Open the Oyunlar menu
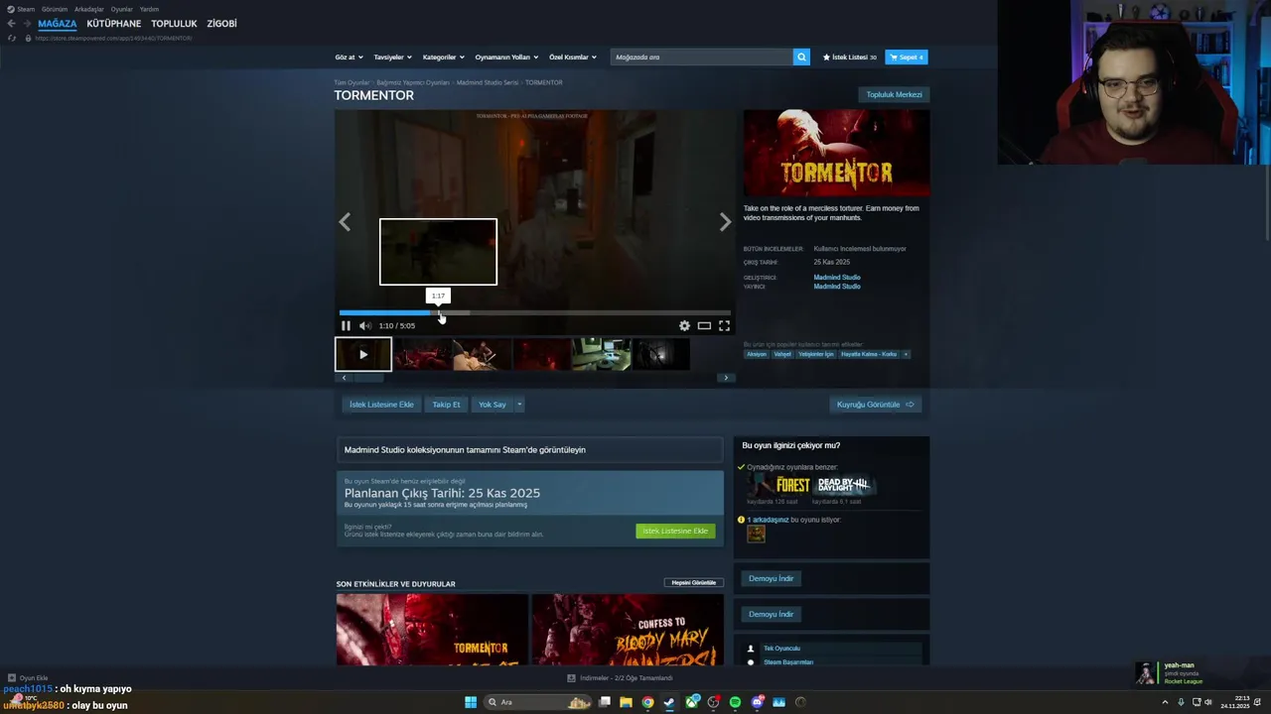Image resolution: width=1271 pixels, height=714 pixels. click(121, 9)
